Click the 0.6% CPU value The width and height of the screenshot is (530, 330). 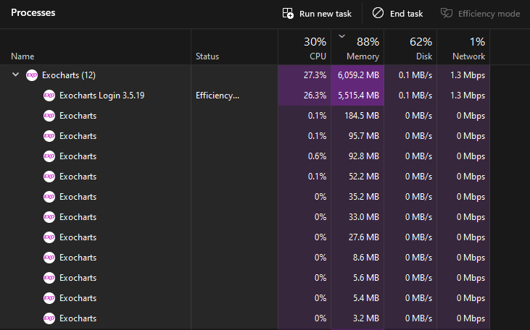[x=317, y=156]
